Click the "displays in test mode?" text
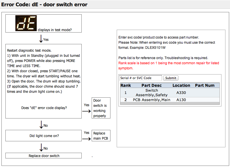Screen dimensions: 230x167 tap(55, 30)
